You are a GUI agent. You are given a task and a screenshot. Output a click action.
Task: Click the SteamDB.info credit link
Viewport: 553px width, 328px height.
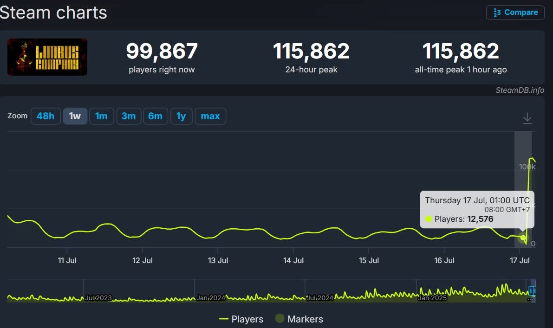(x=520, y=90)
